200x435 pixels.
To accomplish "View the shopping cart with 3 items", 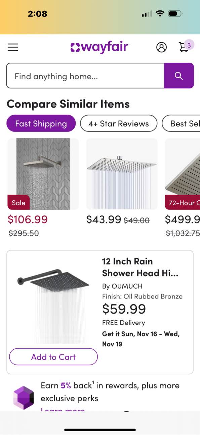I will click(x=183, y=47).
